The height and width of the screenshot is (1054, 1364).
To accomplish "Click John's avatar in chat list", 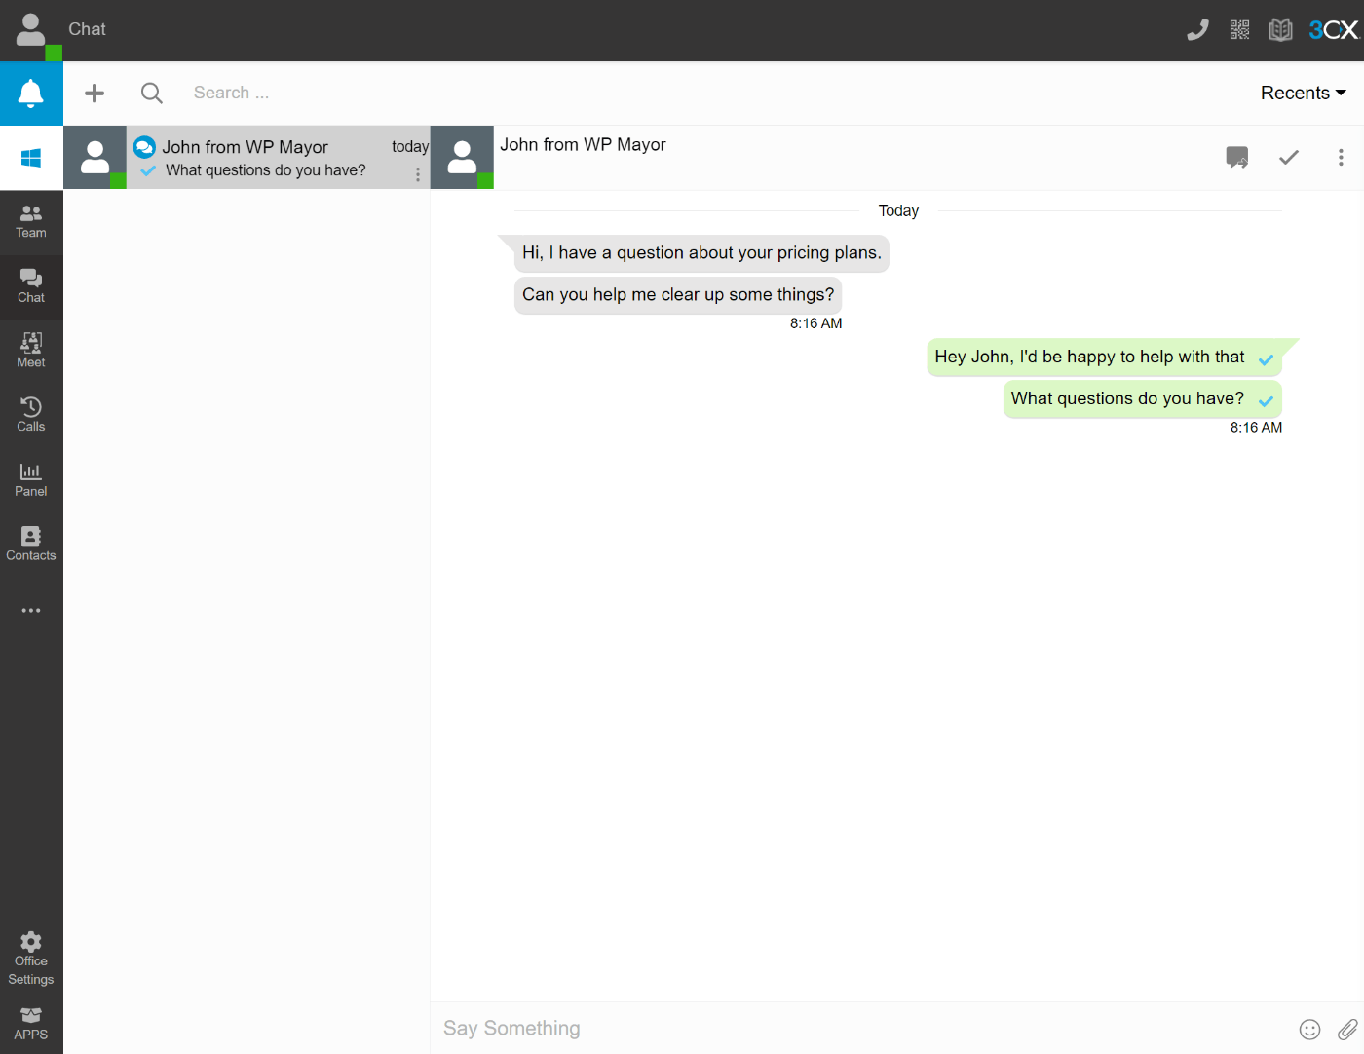I will [95, 157].
